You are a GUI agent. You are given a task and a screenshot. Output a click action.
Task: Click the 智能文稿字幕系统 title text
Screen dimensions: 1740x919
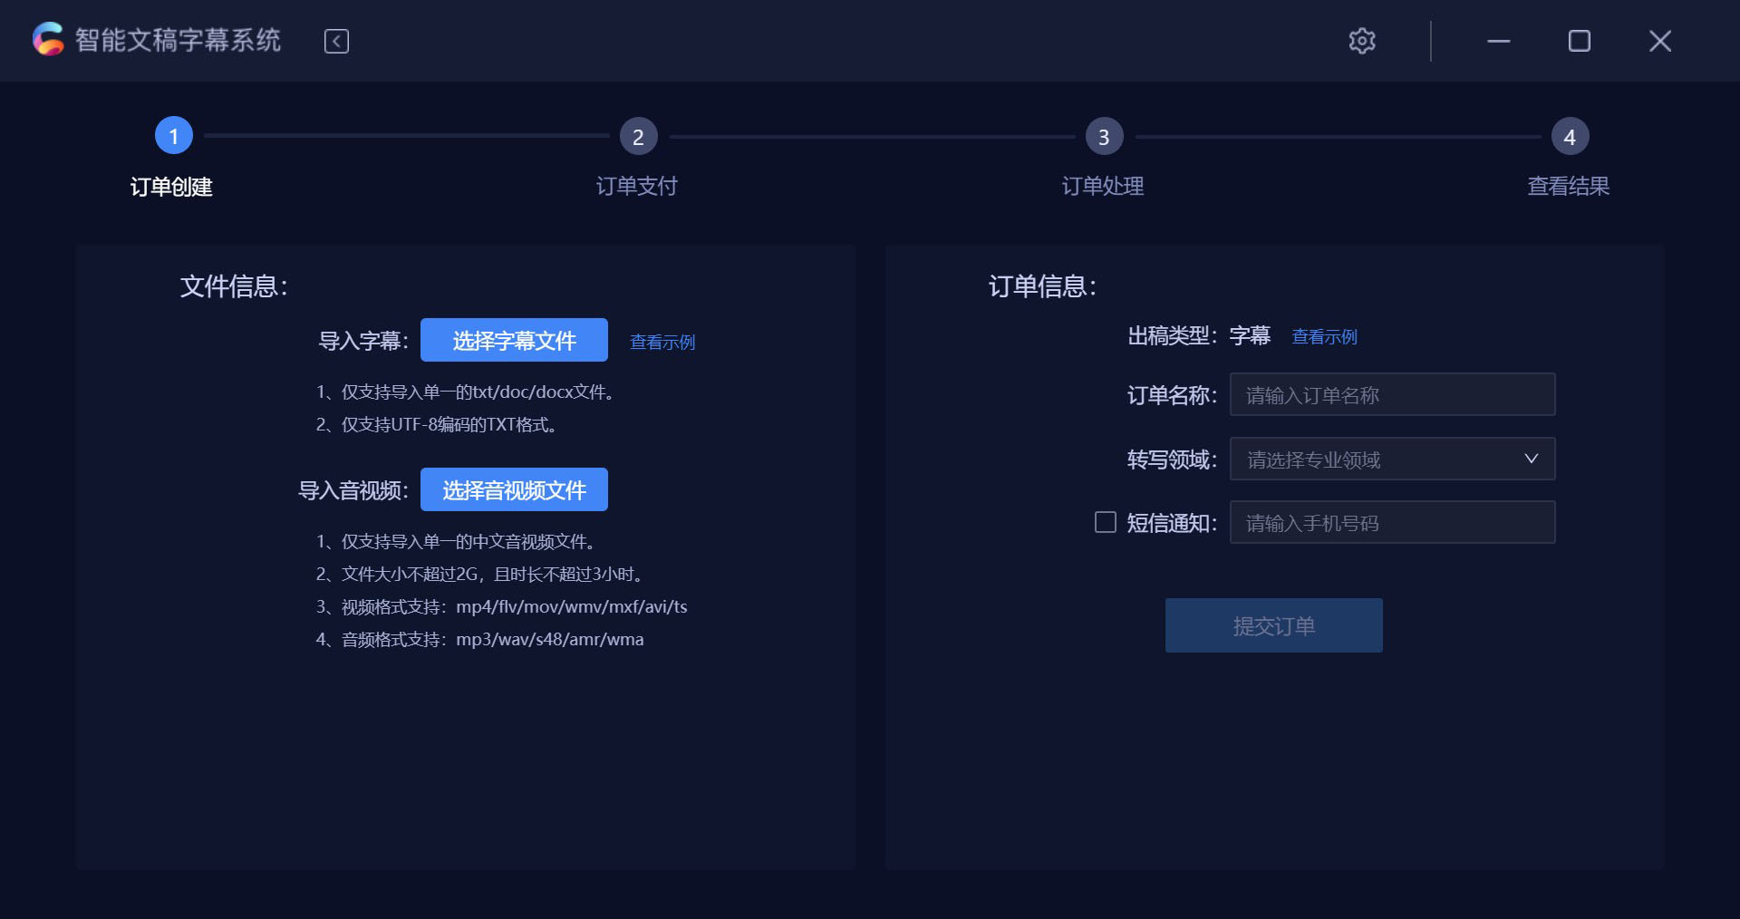point(178,40)
